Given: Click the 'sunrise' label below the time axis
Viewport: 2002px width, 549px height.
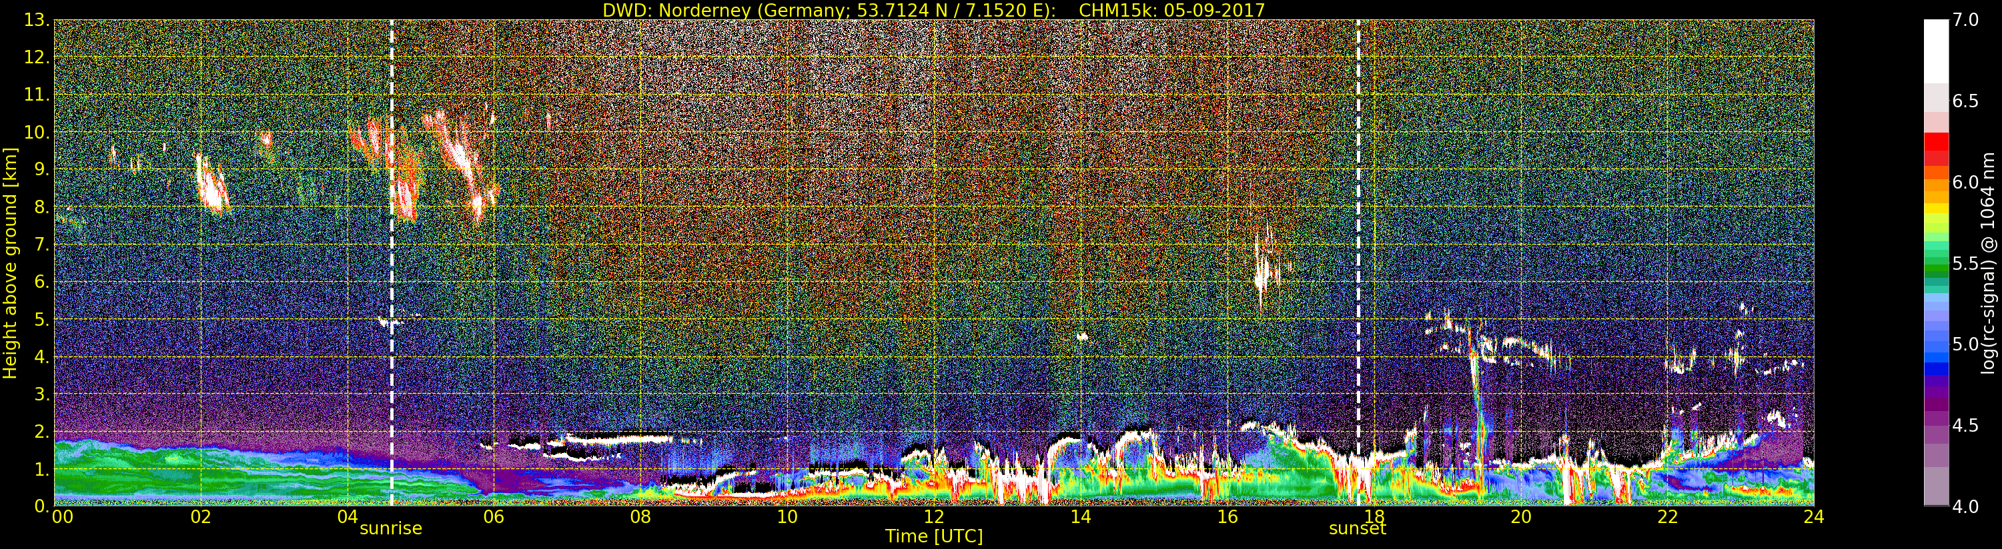Looking at the screenshot, I should [390, 529].
